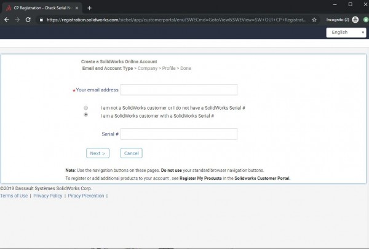Click the "Create a SolidWorks Online Account" heading
The height and width of the screenshot is (249, 369).
pos(119,61)
